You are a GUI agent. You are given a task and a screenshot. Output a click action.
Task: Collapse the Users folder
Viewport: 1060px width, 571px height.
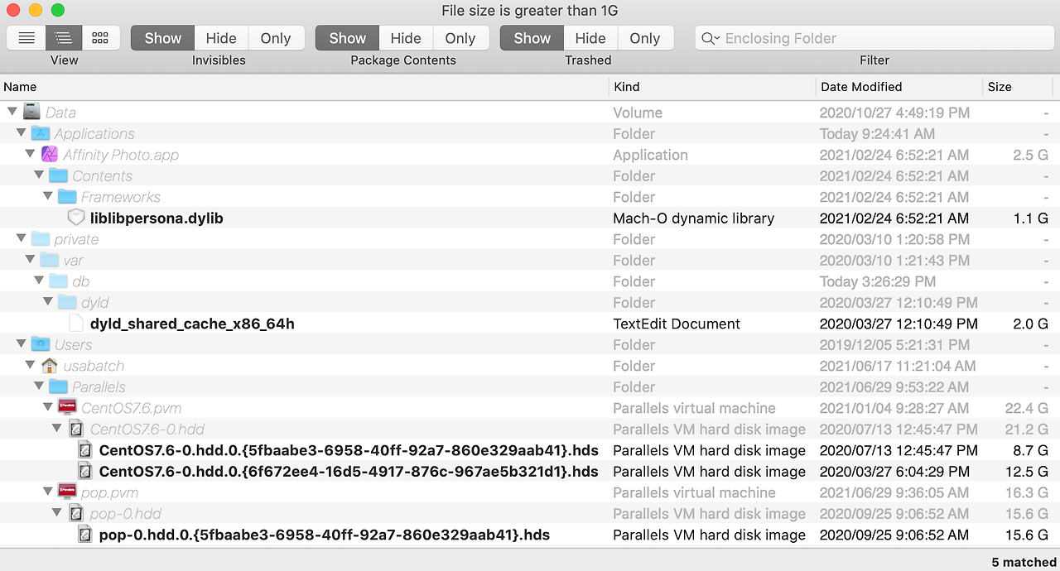(x=21, y=344)
